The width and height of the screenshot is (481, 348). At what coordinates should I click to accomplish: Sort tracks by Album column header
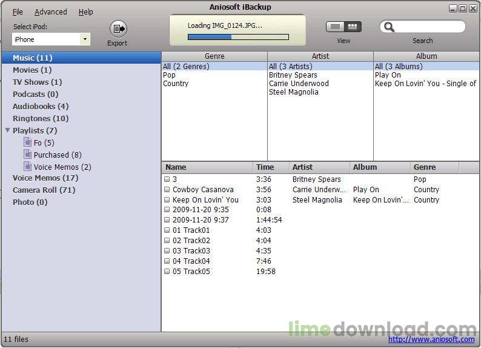coord(380,167)
